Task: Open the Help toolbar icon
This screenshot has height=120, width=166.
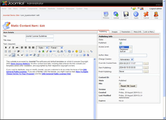Action: click(156, 15)
